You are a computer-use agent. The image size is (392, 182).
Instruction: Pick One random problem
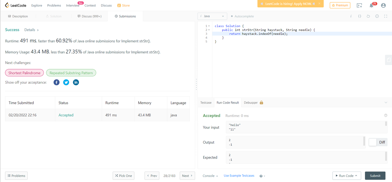tap(123, 175)
